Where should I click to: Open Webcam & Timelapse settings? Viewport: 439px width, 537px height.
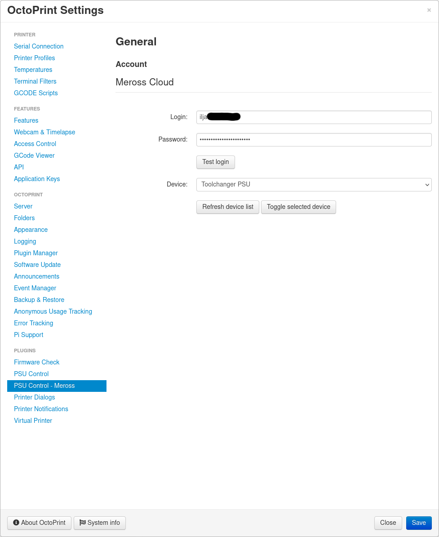click(x=44, y=132)
